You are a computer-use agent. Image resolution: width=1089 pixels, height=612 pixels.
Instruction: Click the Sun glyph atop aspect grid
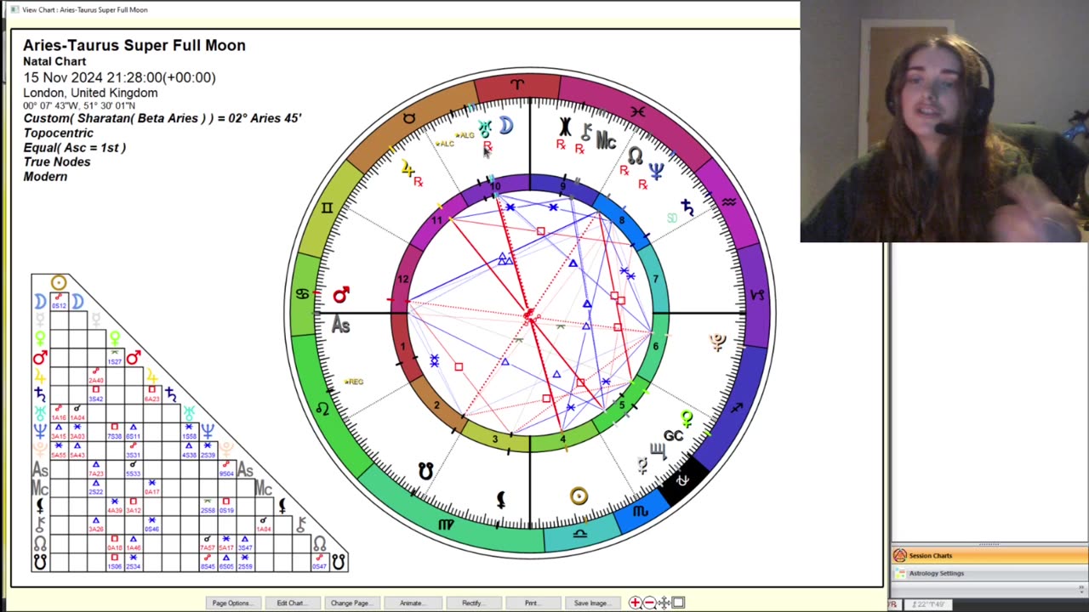[59, 283]
